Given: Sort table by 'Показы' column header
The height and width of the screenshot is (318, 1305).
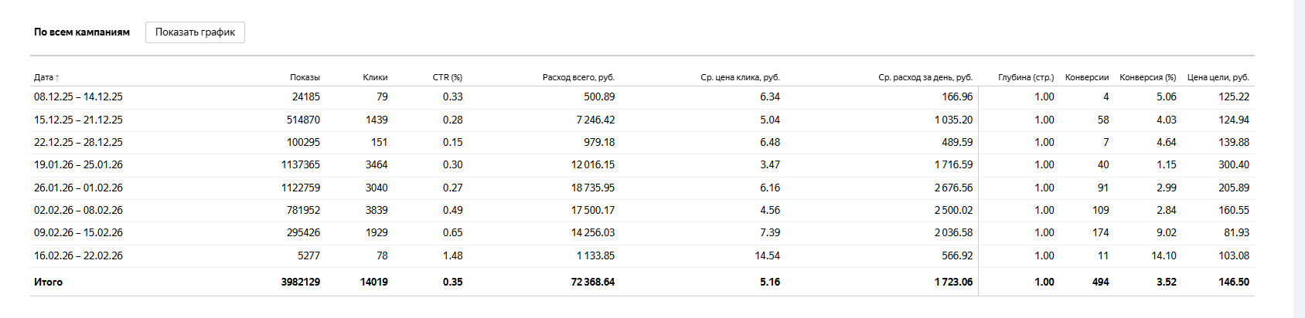Looking at the screenshot, I should click(x=305, y=77).
